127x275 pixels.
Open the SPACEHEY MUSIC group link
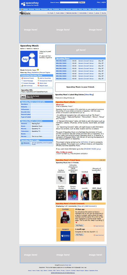coord(92,149)
